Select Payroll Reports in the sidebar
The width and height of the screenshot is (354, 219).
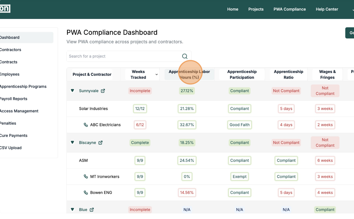[13, 99]
